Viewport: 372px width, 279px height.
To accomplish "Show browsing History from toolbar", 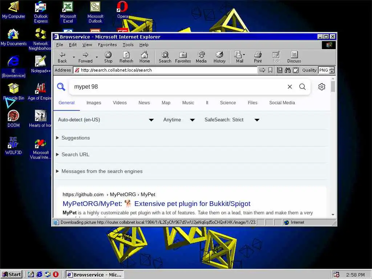I will pyautogui.click(x=219, y=57).
